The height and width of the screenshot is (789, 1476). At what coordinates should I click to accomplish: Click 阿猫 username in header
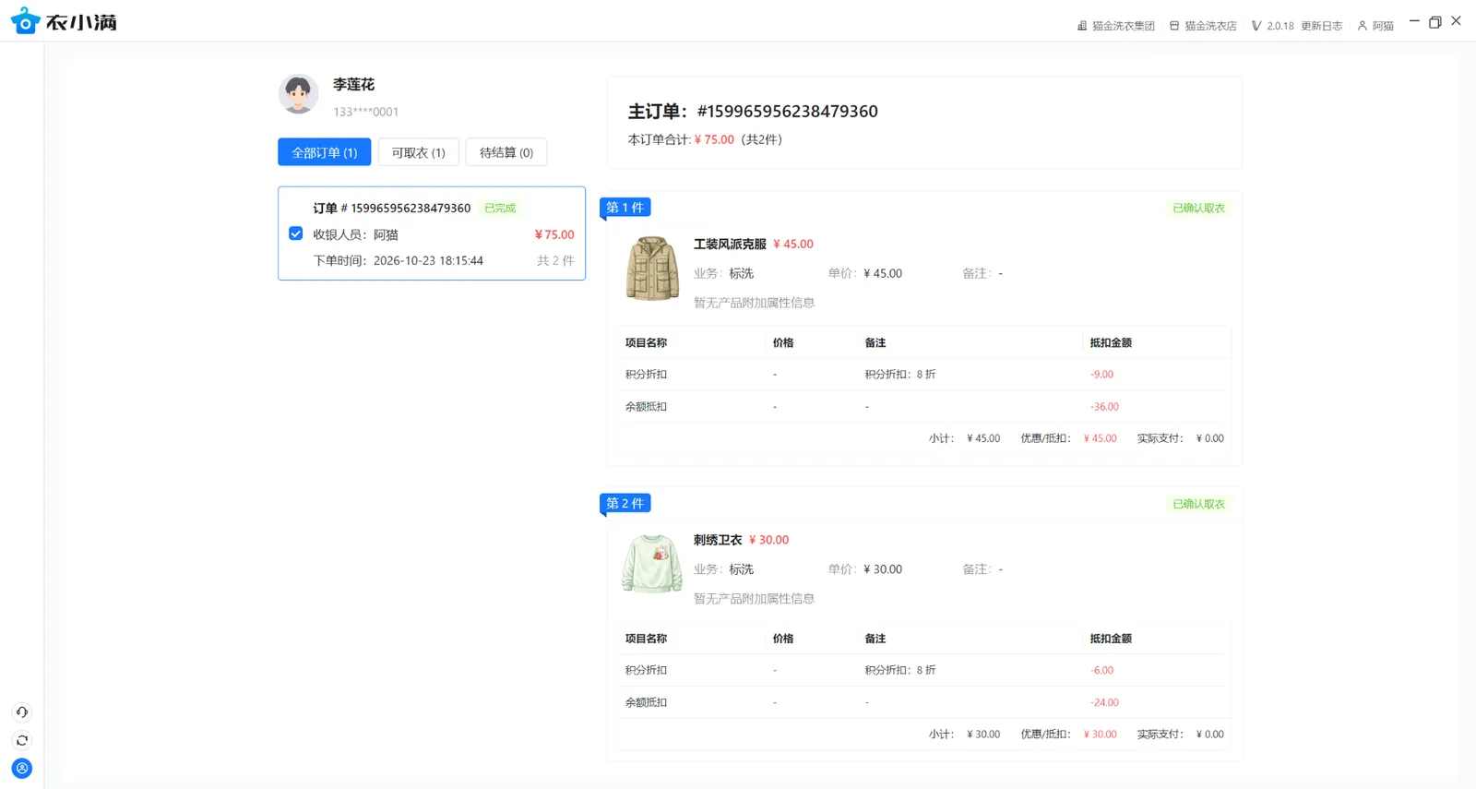tap(1383, 26)
